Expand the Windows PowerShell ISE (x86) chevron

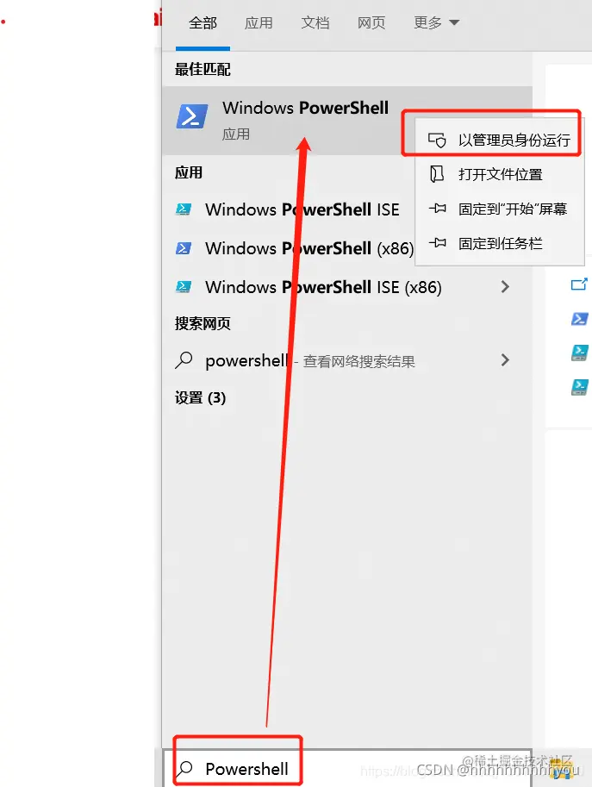tap(505, 286)
